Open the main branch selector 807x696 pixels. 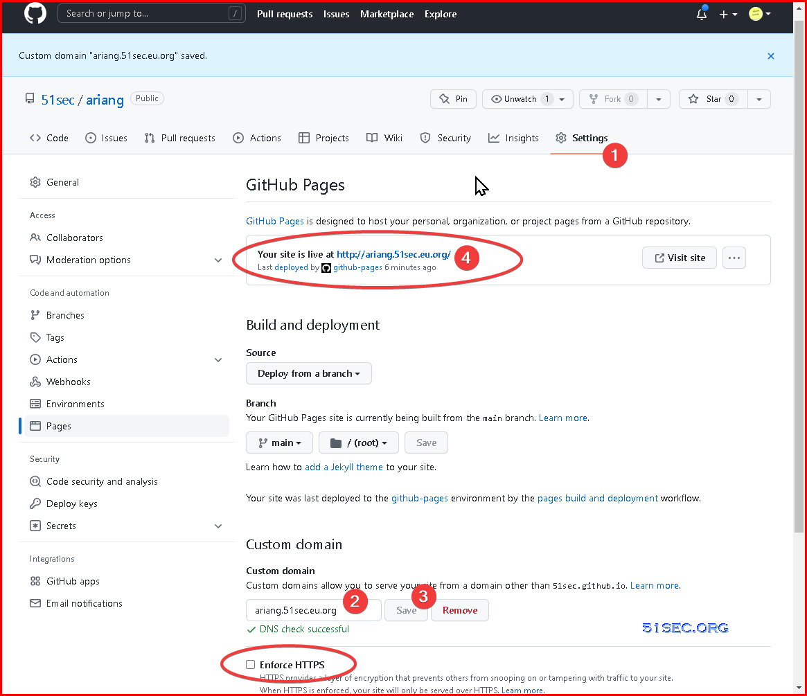pos(279,443)
